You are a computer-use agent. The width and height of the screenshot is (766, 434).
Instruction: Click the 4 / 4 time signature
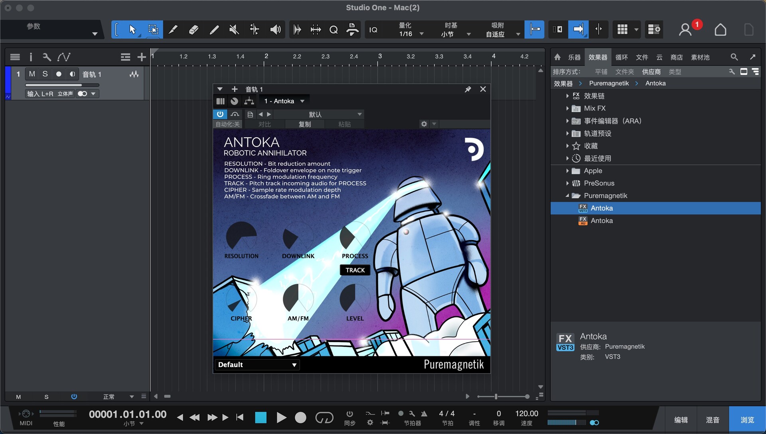(447, 414)
